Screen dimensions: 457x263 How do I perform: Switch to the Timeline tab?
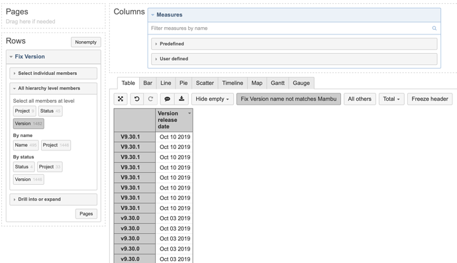(x=232, y=83)
